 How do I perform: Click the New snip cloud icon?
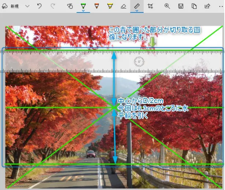(4, 6)
